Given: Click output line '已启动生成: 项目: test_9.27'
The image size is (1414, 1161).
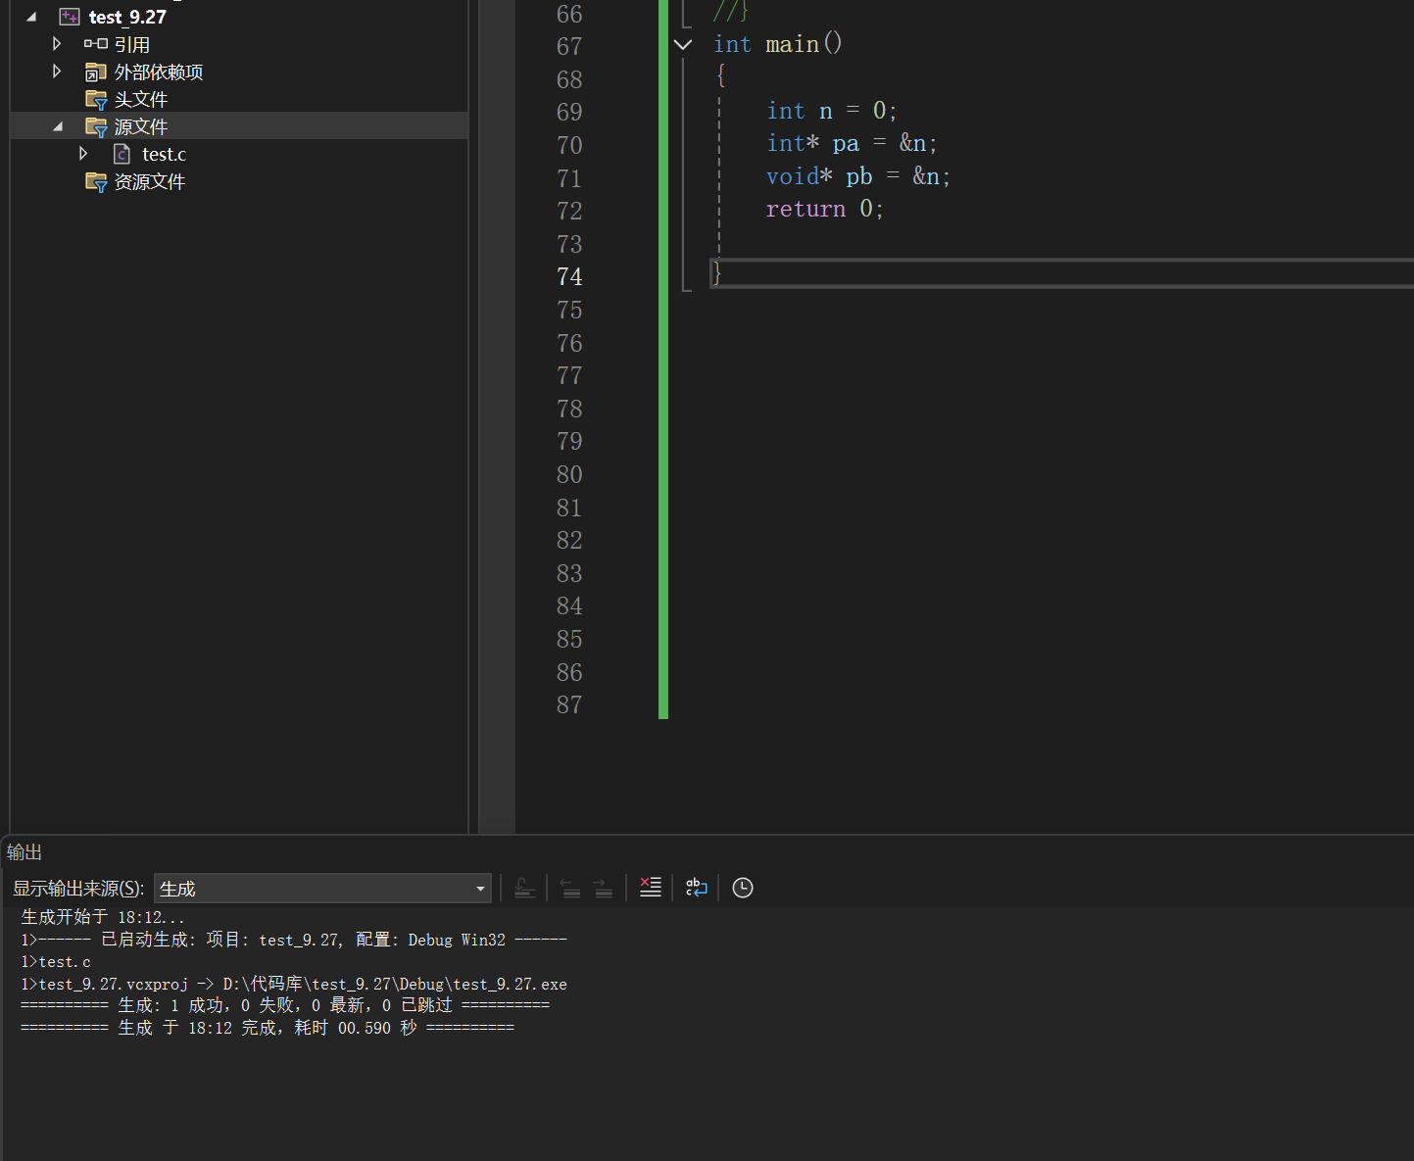Looking at the screenshot, I should coord(294,940).
